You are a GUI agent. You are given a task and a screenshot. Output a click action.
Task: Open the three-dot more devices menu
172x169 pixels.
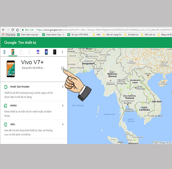62,52
